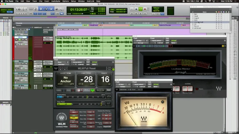Click the Act 4 timeline marker

(131, 25)
